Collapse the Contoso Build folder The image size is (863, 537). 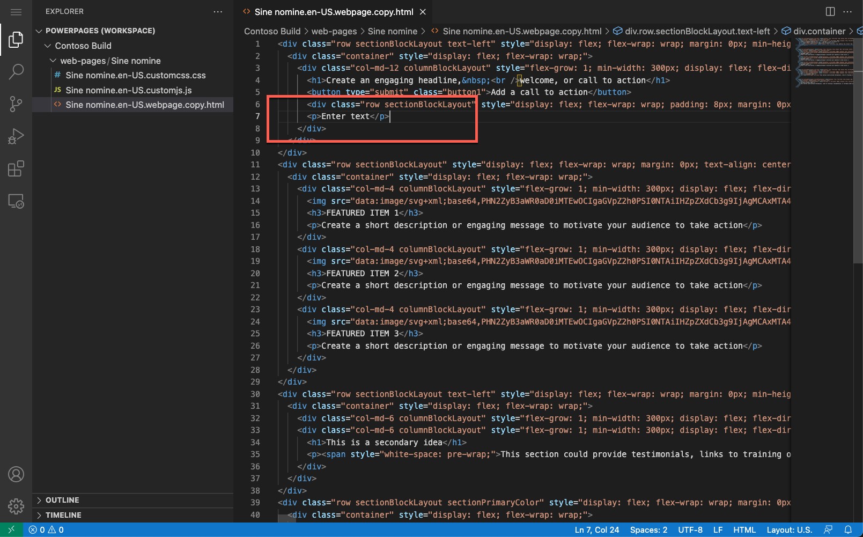pos(48,46)
